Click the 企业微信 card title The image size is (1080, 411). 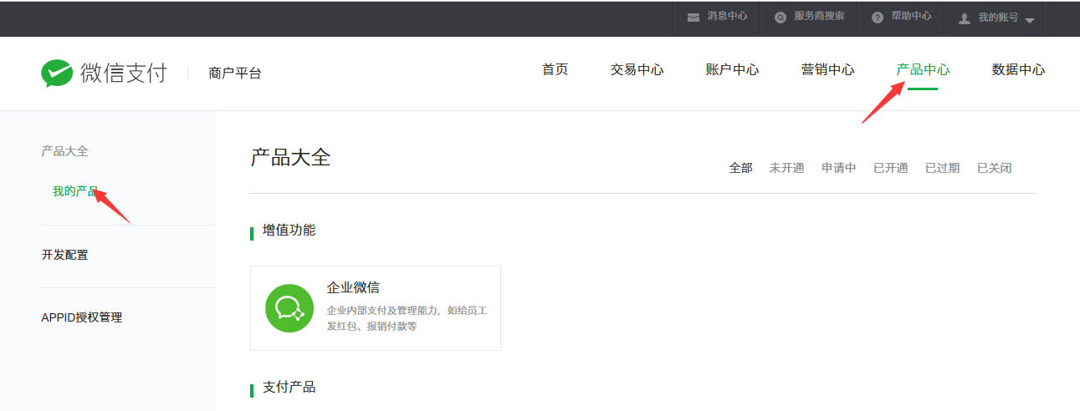[x=353, y=287]
